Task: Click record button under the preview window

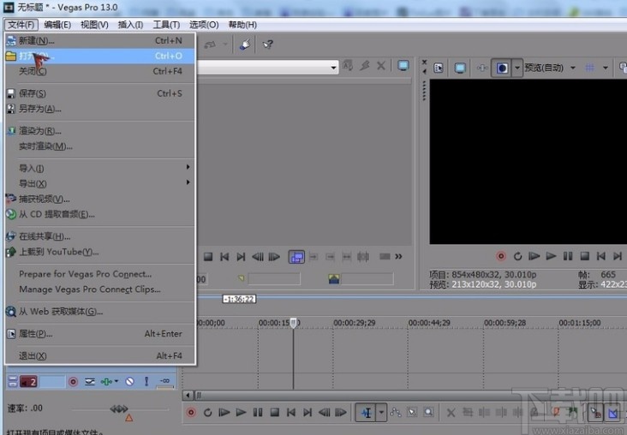Action: 501,256
